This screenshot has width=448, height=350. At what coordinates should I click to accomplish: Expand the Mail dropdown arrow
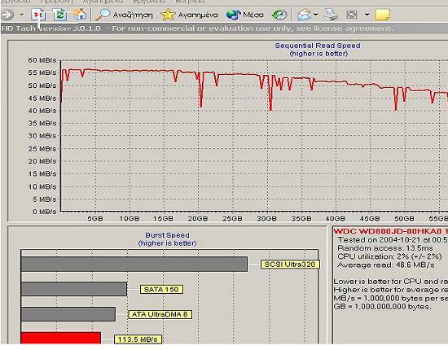[x=315, y=15]
